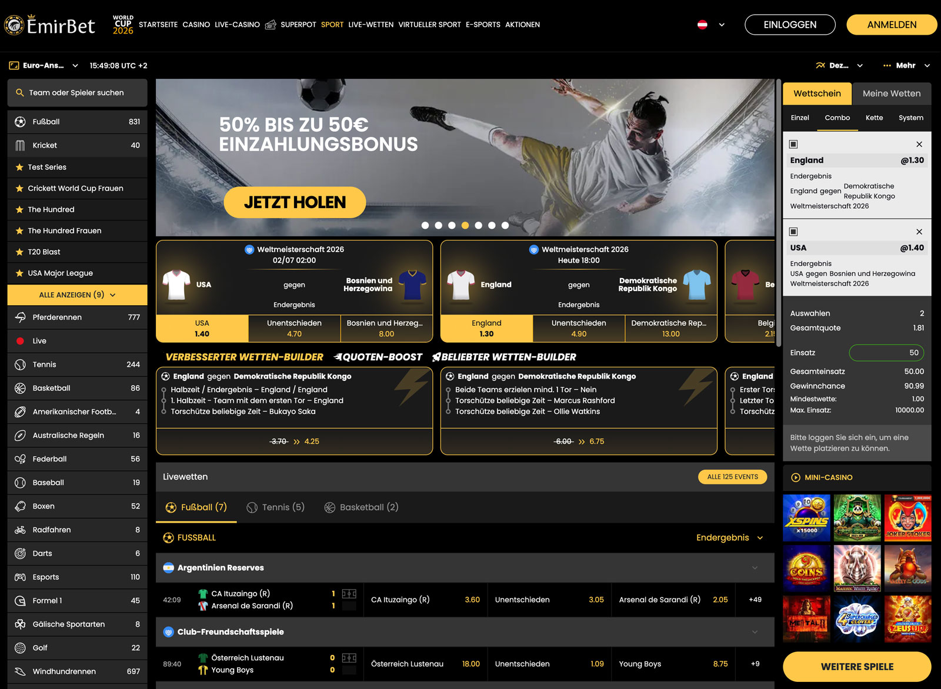Open the Fußball sport icon

tap(20, 122)
